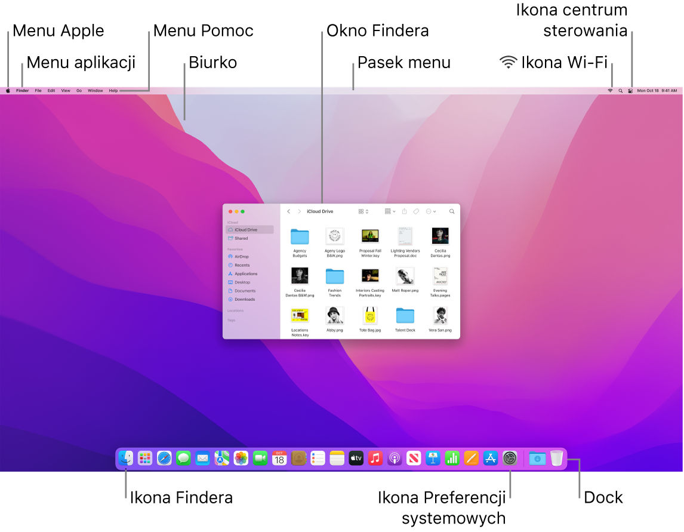Open the Apple menu in the menu bar

(x=8, y=91)
